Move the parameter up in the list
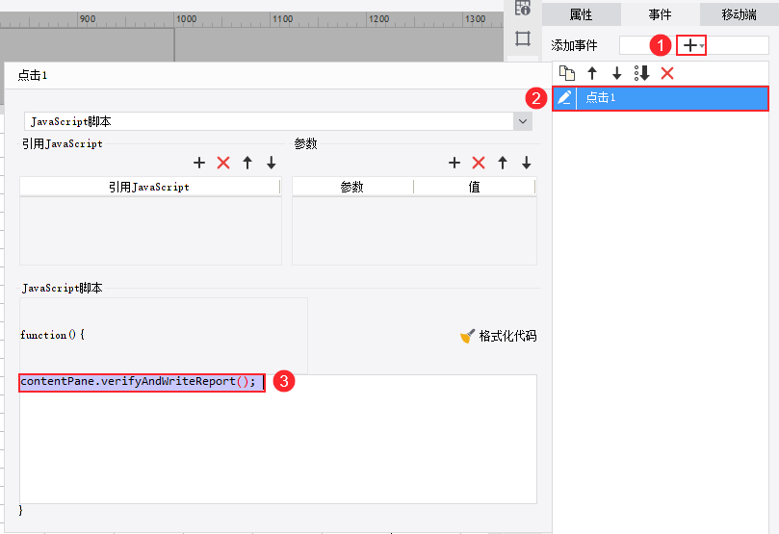 pos(503,163)
